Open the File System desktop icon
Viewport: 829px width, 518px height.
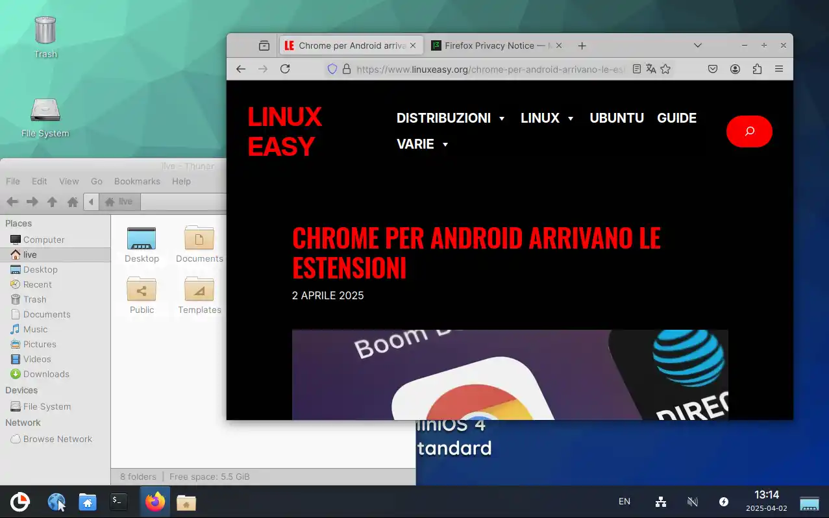[45, 110]
